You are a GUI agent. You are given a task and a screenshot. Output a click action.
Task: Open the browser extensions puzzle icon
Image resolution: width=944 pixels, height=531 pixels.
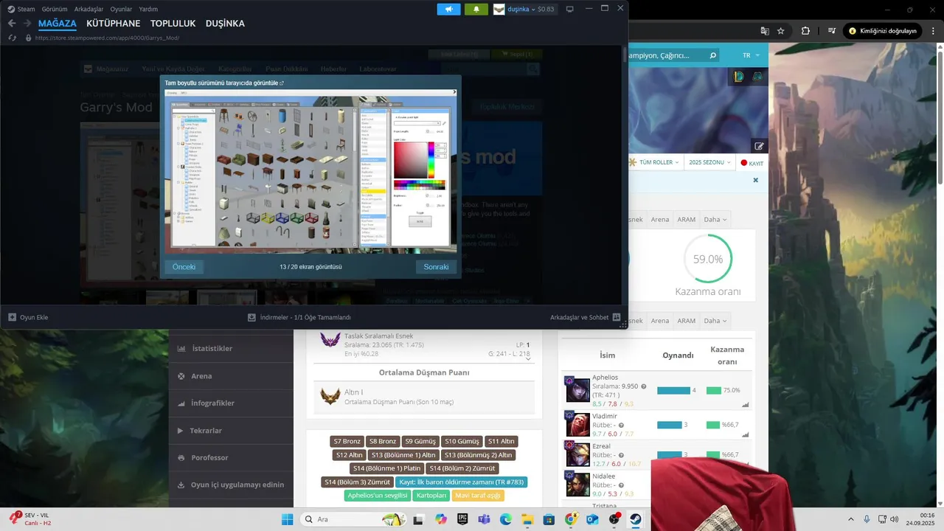point(805,31)
